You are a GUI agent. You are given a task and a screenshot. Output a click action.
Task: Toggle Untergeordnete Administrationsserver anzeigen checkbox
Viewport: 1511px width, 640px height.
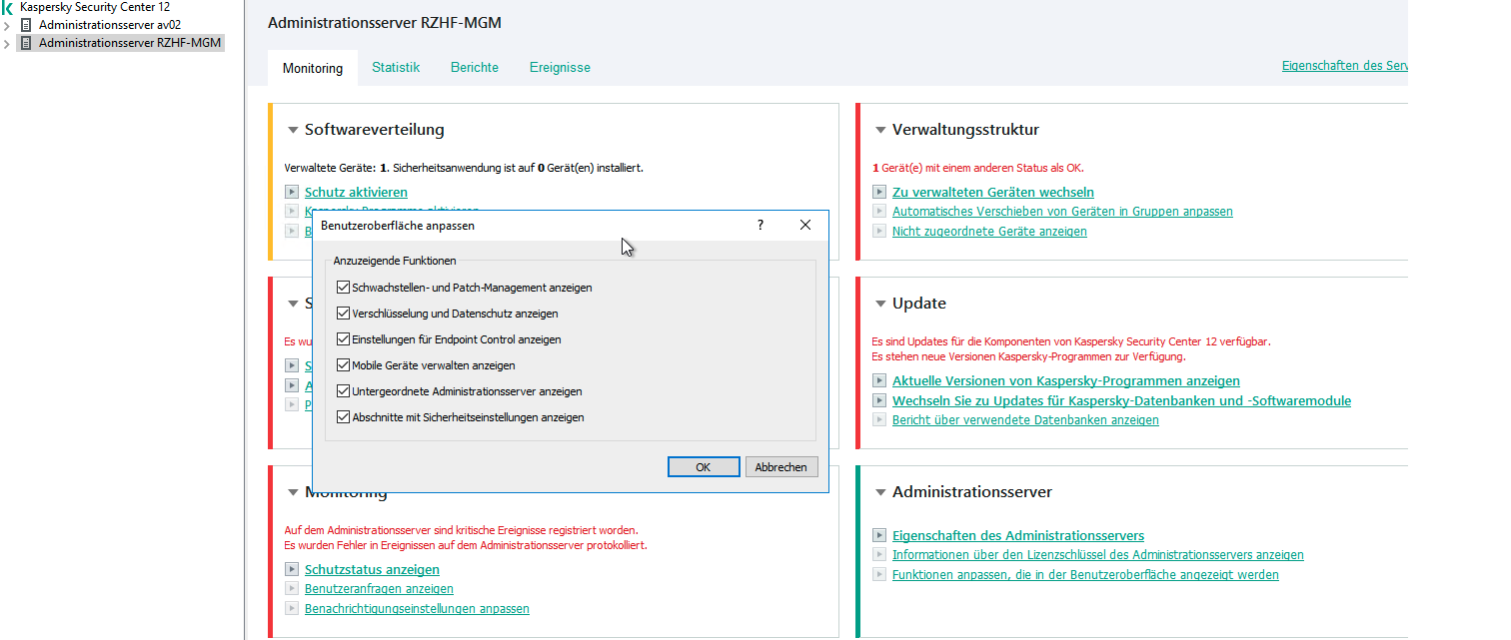click(344, 391)
